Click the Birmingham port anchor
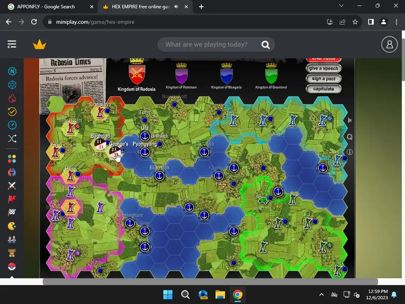The width and height of the screenshot is (405, 304). coord(130,223)
